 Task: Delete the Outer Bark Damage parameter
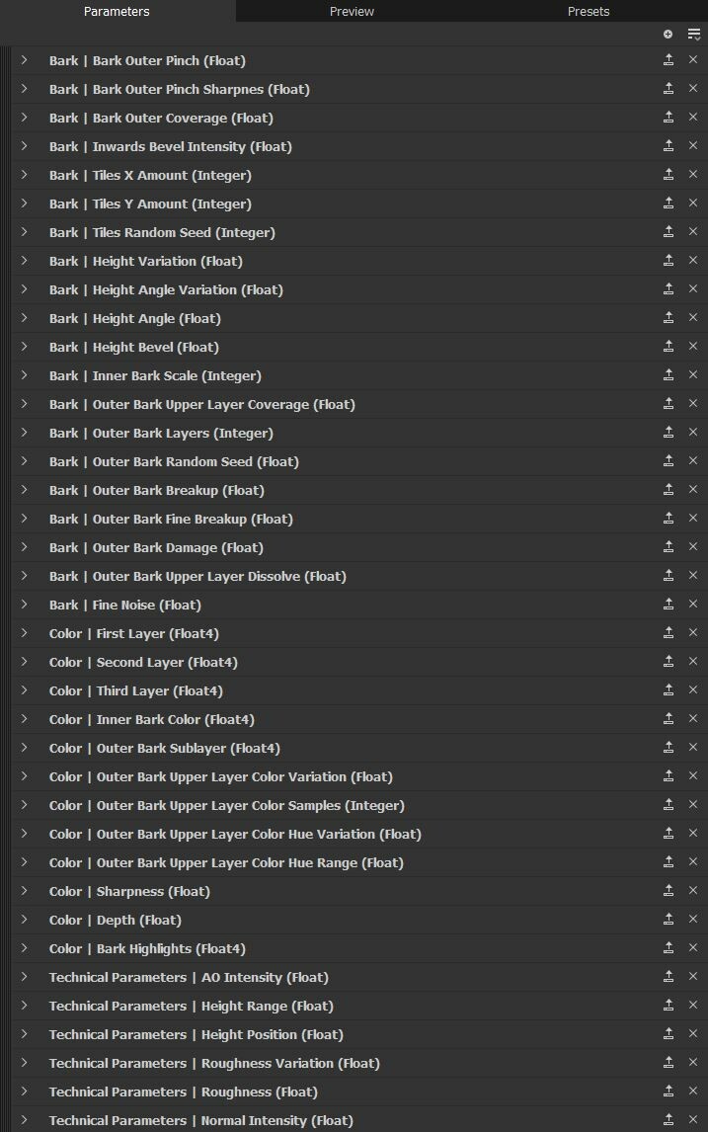pyautogui.click(x=693, y=546)
